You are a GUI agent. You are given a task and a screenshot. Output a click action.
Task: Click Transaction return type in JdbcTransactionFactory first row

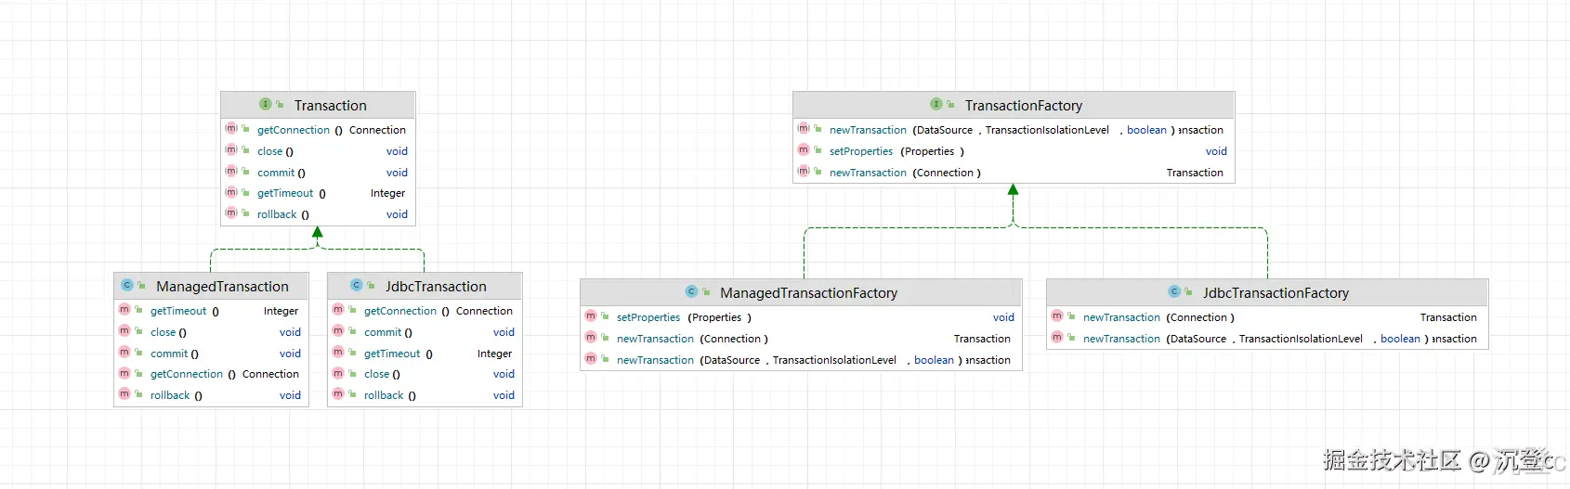(x=1448, y=317)
